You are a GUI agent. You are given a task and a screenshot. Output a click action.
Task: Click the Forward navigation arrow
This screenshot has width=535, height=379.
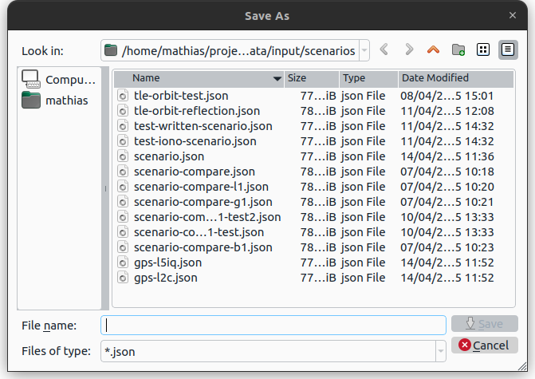pyautogui.click(x=409, y=50)
